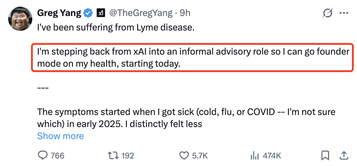Like the post with the heart icon
357x166 pixels.
183,155
